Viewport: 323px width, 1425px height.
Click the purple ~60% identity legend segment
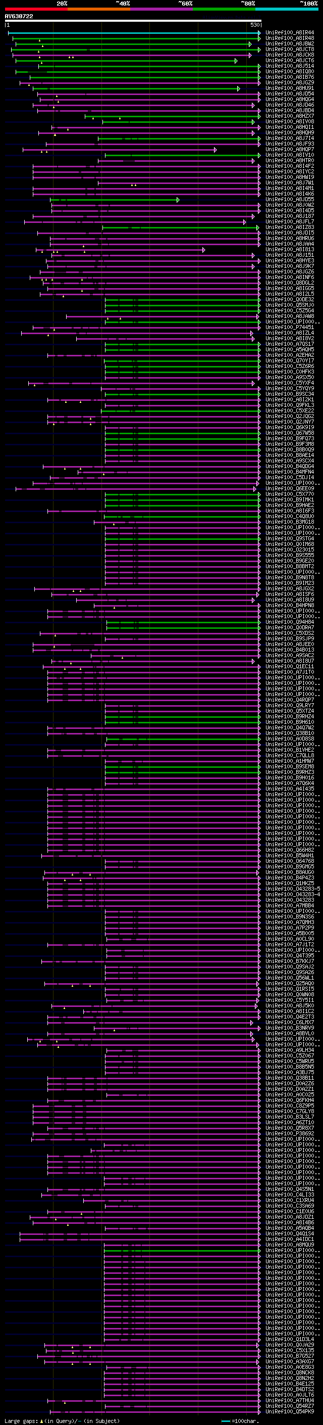point(161,9)
